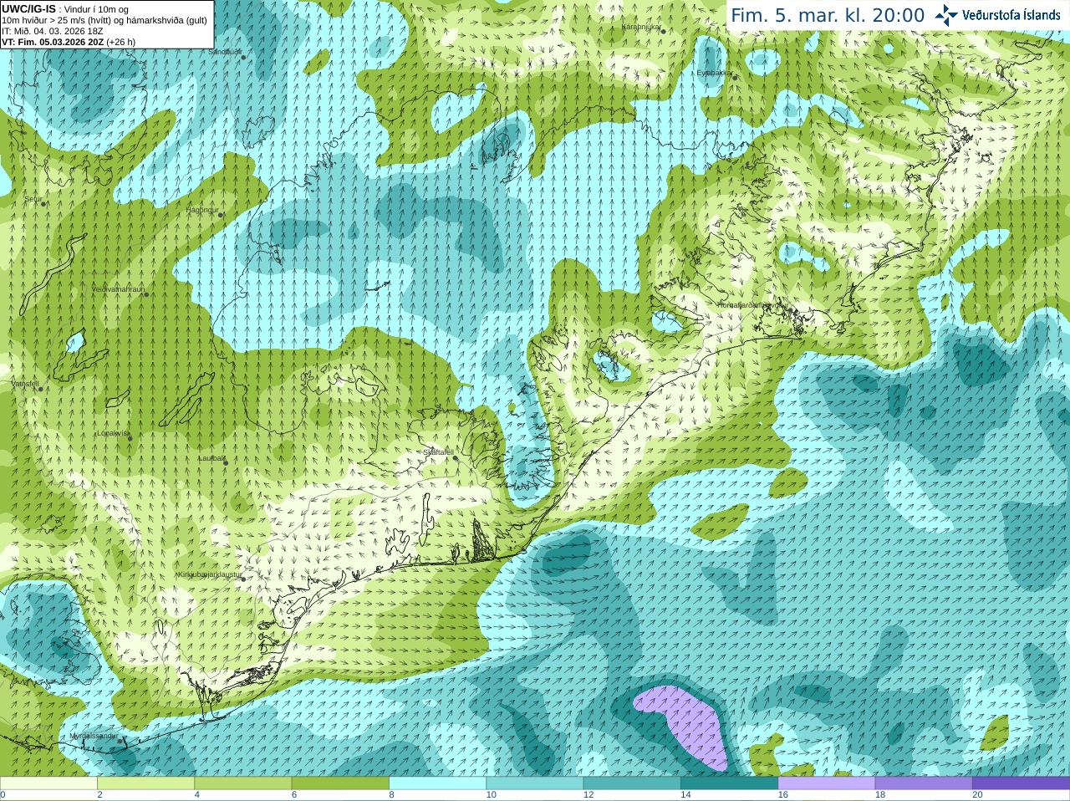Click the 'UWC/IG-IS' model title
The width and height of the screenshot is (1070, 801).
(x=28, y=9)
